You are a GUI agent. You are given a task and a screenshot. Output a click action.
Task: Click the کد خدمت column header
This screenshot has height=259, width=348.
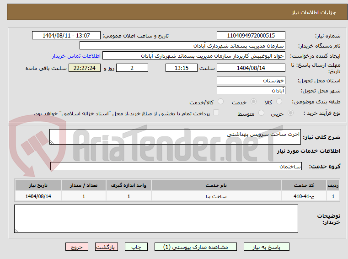(x=304, y=185)
